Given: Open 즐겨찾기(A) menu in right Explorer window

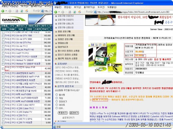Looking at the screenshot, I should (89, 7).
